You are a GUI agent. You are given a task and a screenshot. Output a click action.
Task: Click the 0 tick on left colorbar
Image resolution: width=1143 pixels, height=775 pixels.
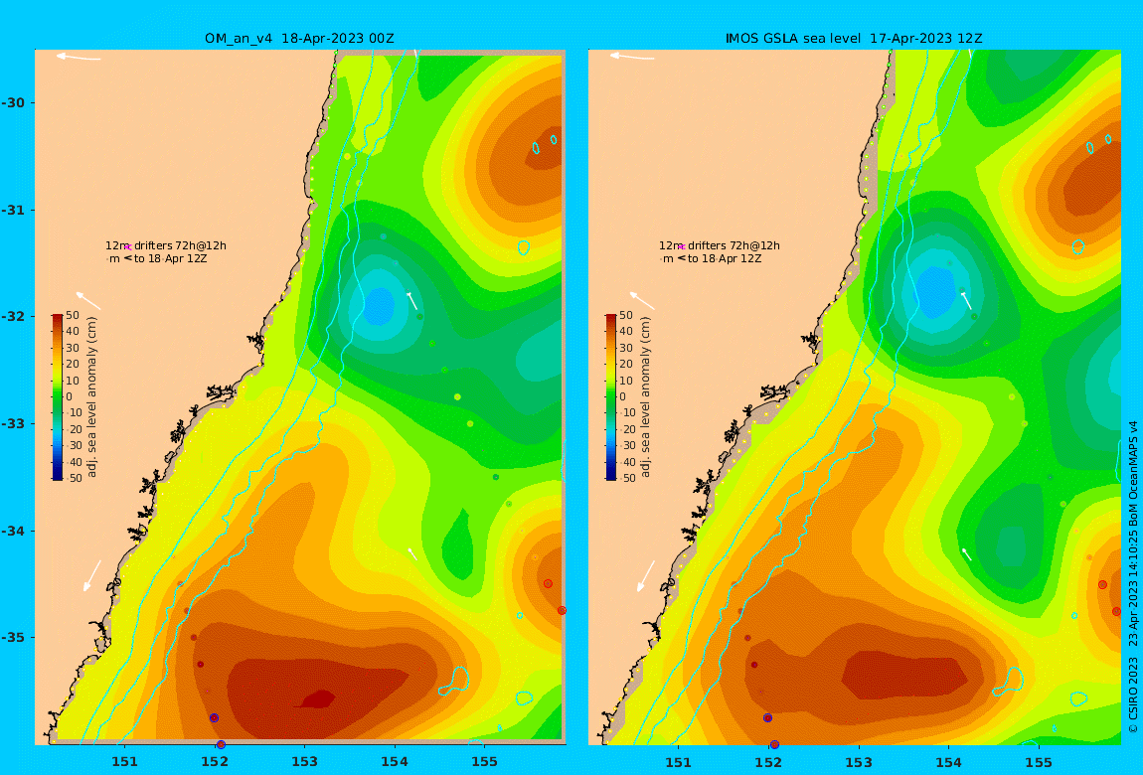(70, 397)
